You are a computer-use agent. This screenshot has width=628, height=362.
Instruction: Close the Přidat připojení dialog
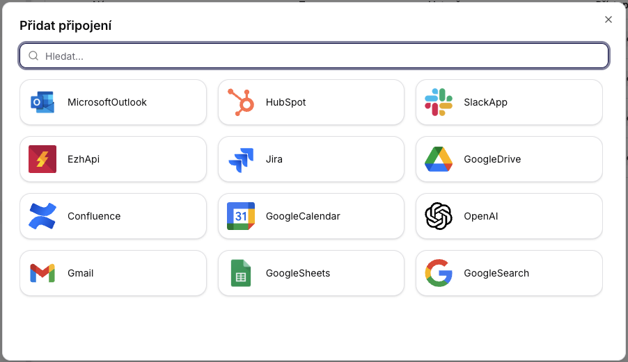pos(609,19)
